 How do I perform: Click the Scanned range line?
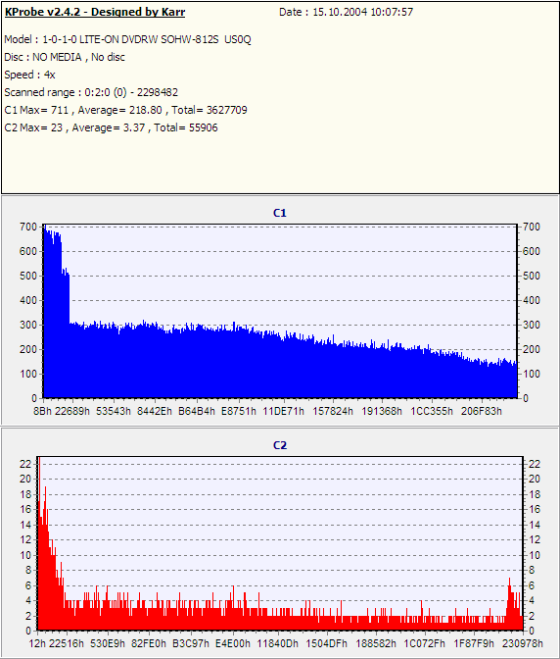(x=91, y=92)
